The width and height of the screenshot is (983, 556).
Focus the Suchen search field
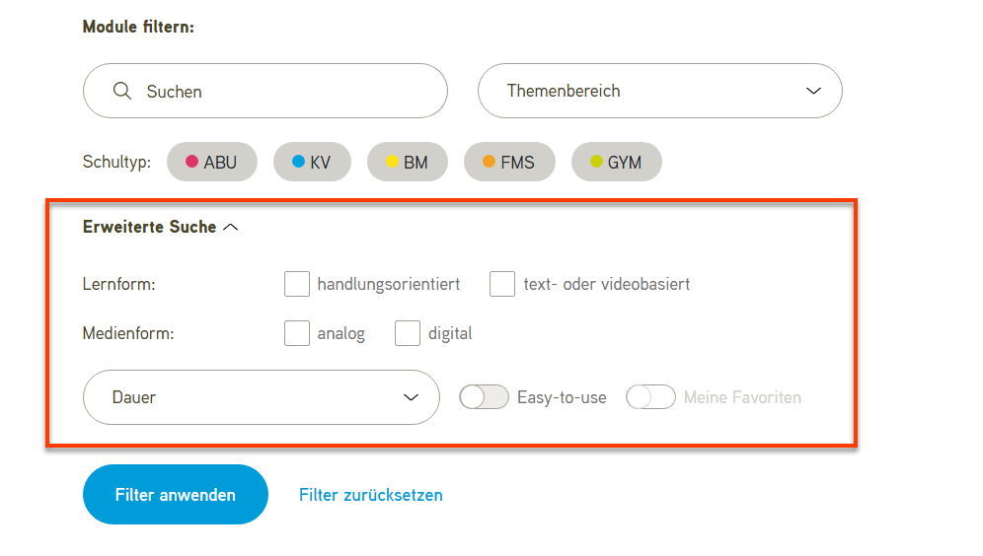point(265,91)
